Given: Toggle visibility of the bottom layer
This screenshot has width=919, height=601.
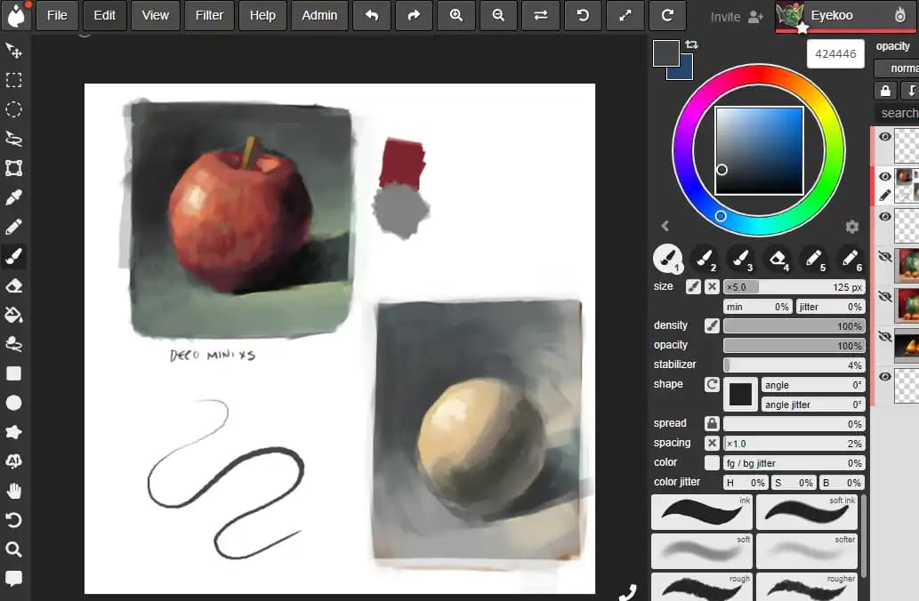Looking at the screenshot, I should (x=885, y=376).
